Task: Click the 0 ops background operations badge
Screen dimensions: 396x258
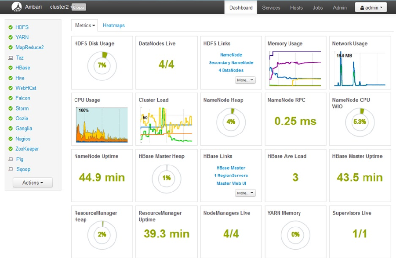Action: coord(79,7)
